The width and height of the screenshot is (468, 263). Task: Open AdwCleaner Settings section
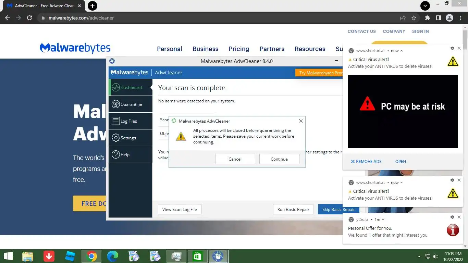click(x=131, y=138)
